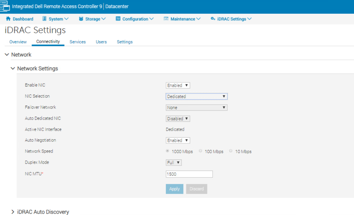Switch to the Overview tab
The height and width of the screenshot is (215, 354).
tap(18, 42)
